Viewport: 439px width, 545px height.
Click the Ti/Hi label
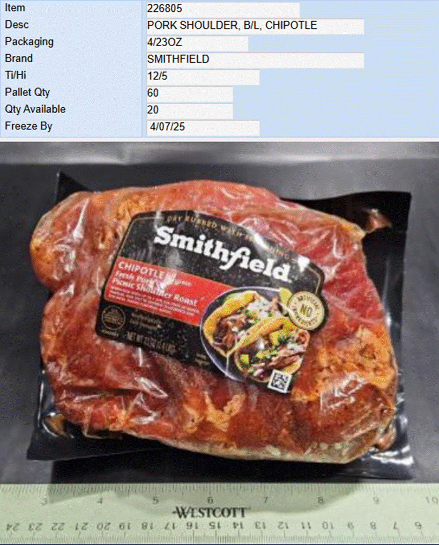click(16, 76)
